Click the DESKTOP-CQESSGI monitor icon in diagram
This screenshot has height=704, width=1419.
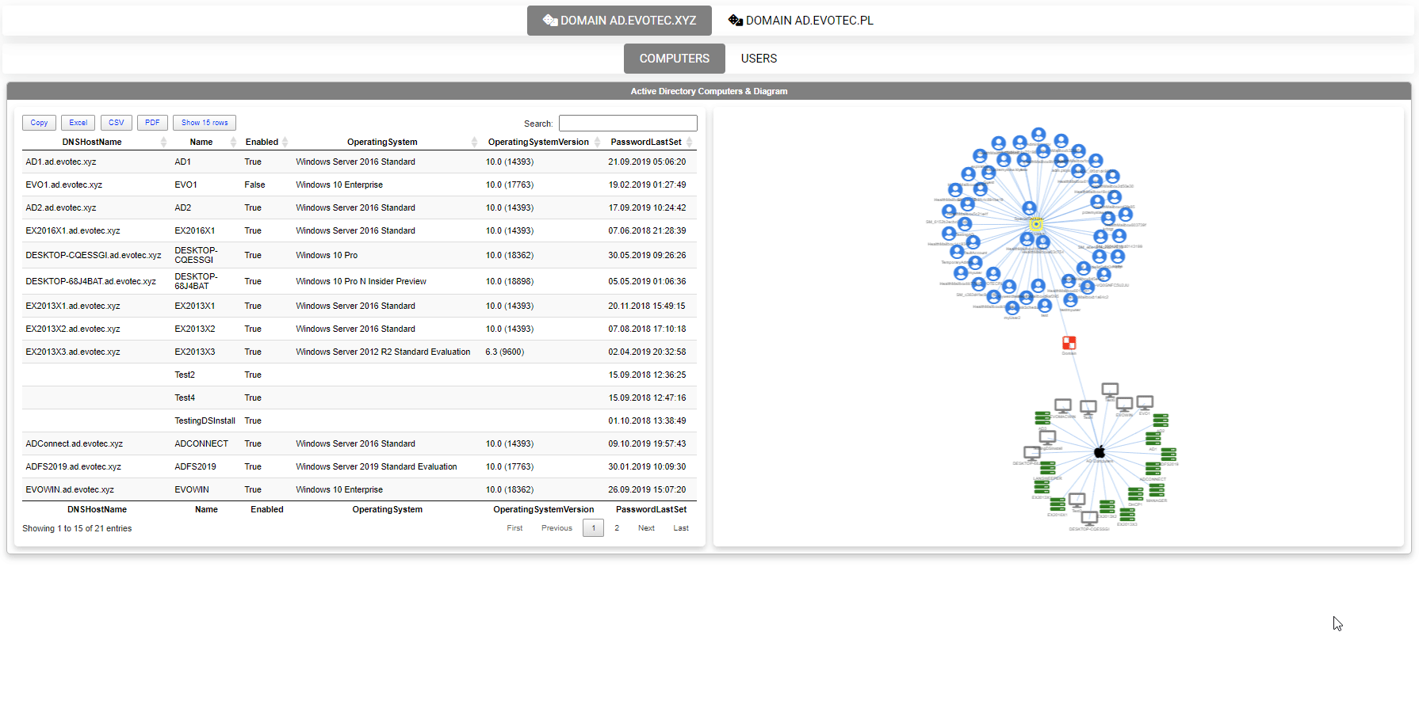tap(1089, 518)
